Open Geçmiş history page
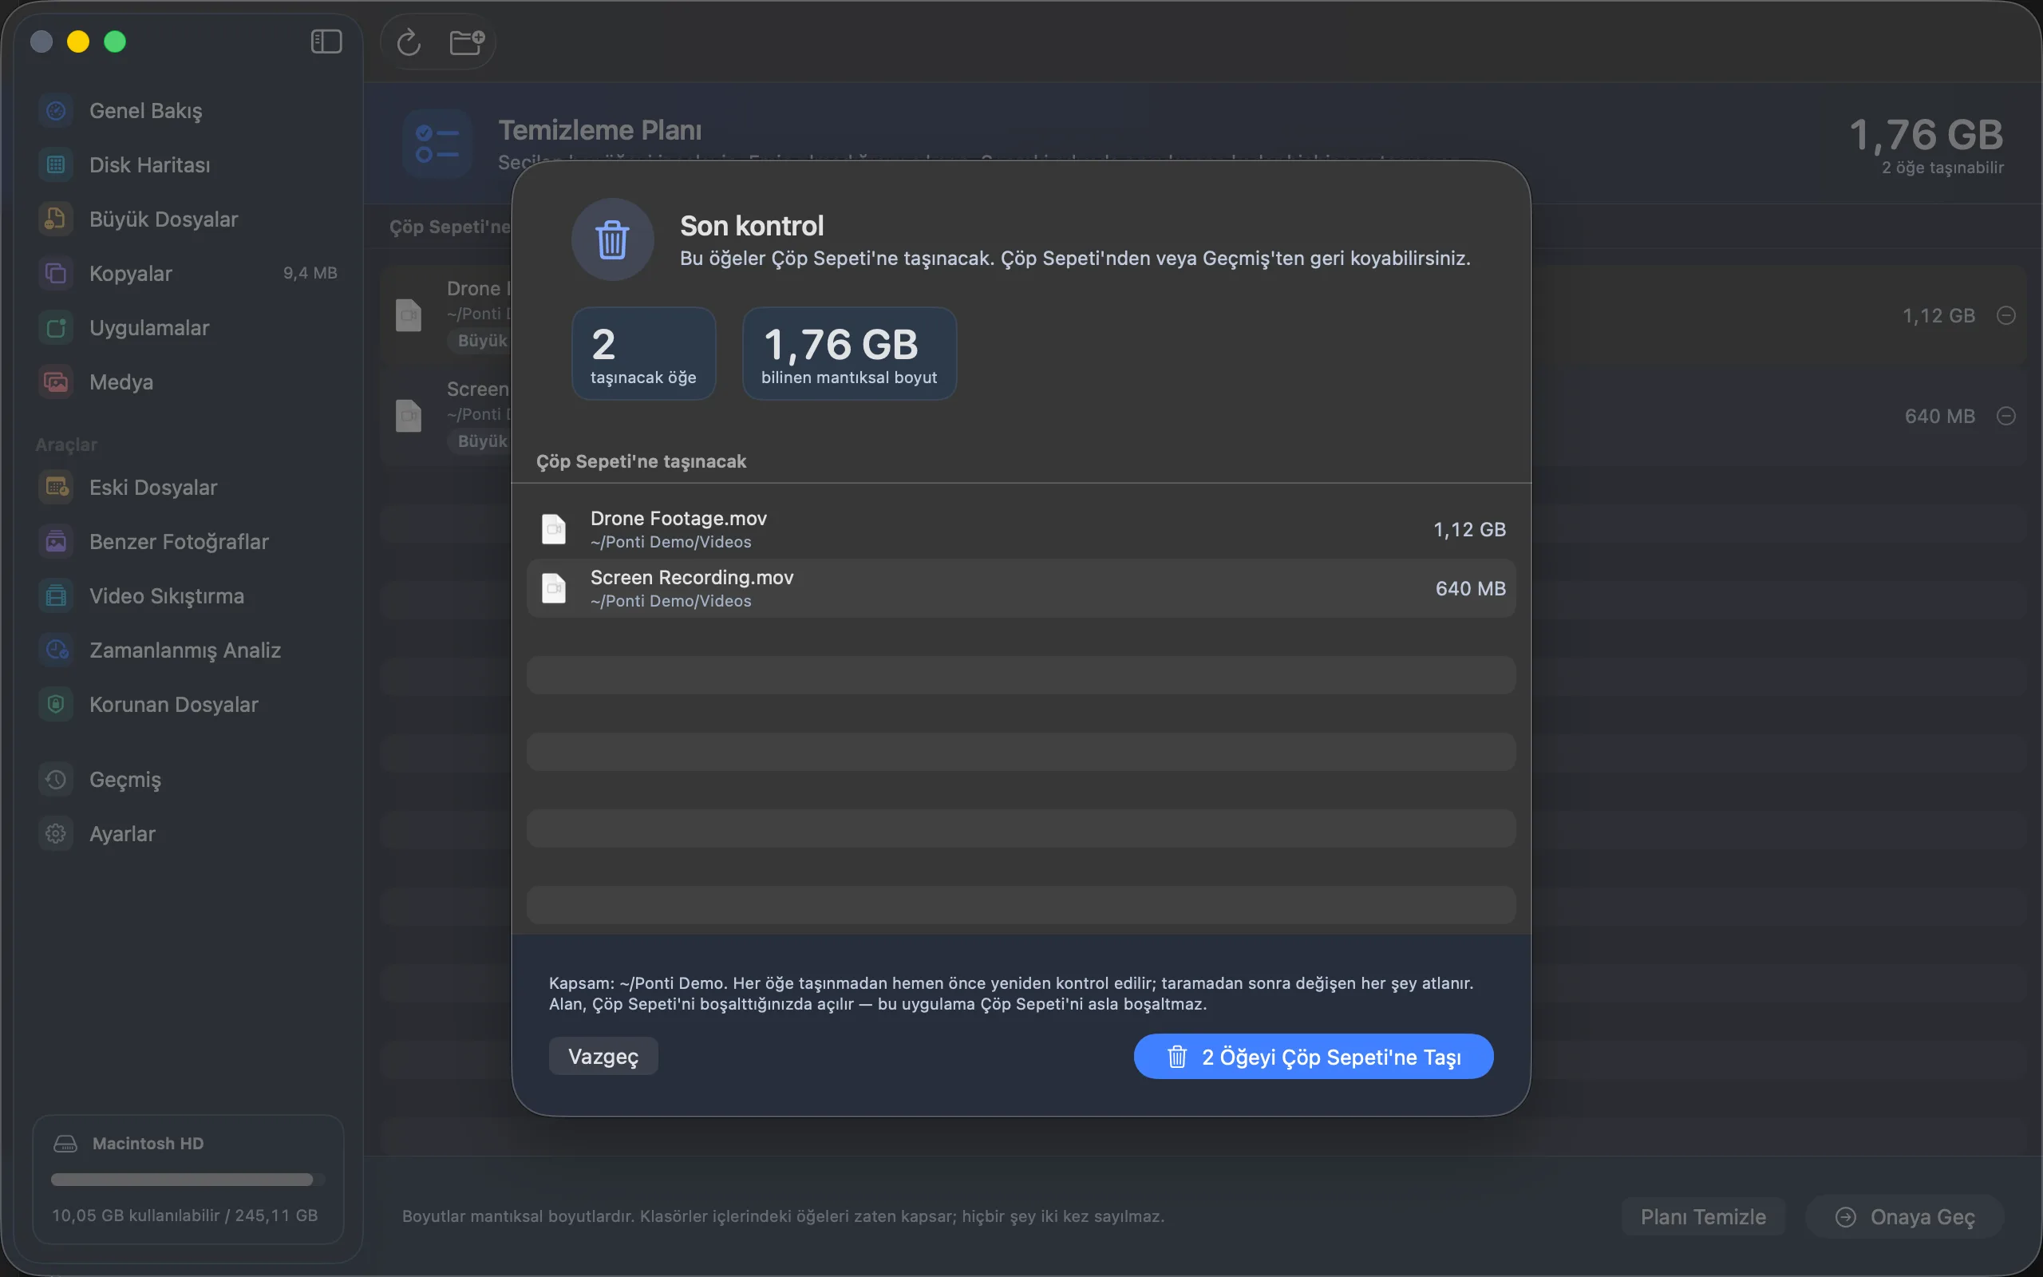2043x1277 pixels. (x=188, y=780)
